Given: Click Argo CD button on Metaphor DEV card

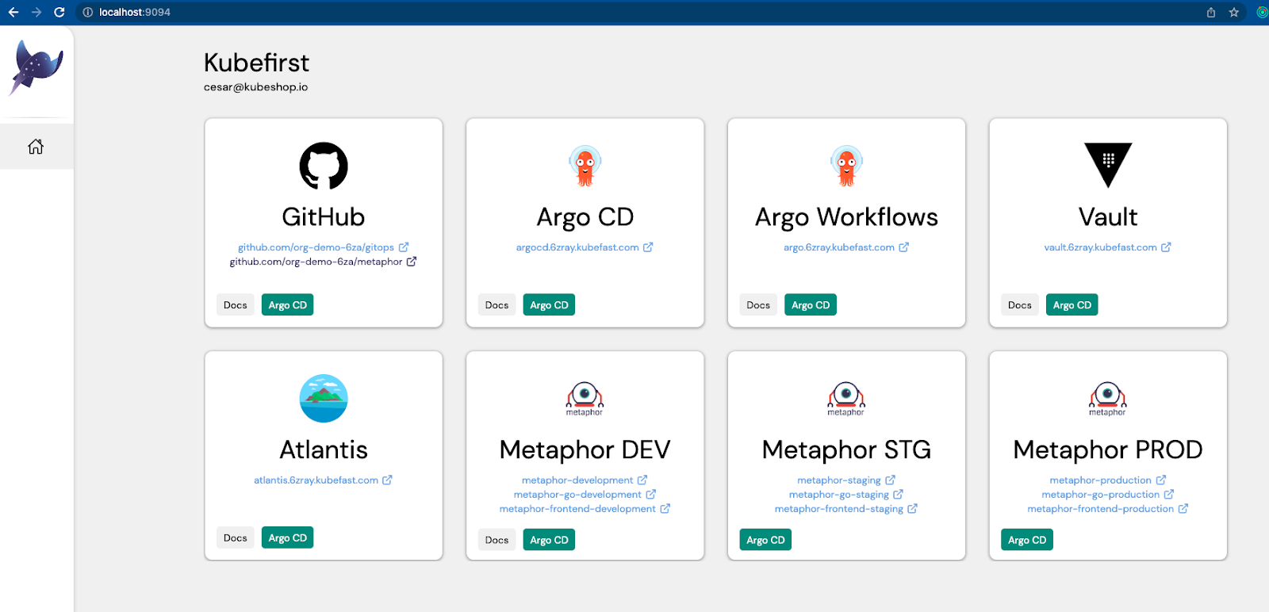Looking at the screenshot, I should [x=550, y=540].
